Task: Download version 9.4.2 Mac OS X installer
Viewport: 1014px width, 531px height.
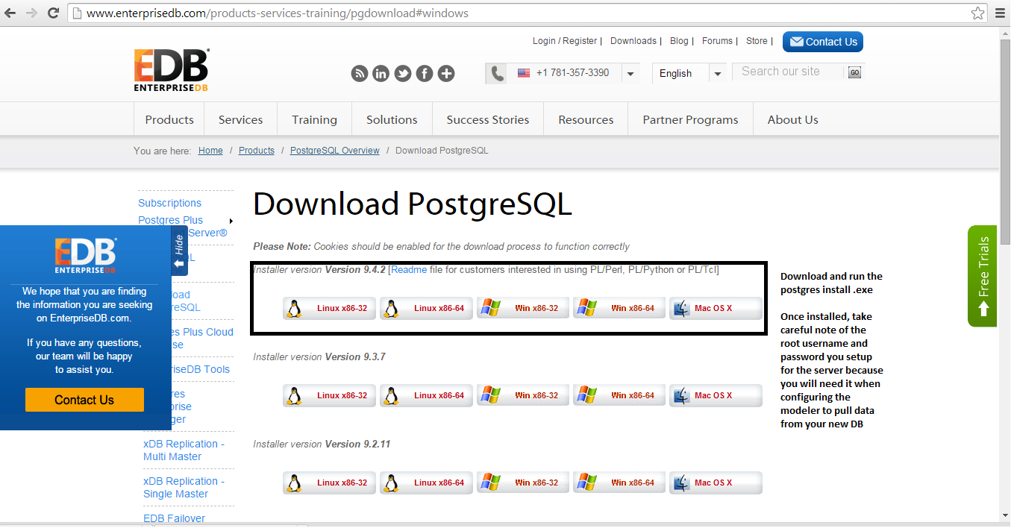Action: [716, 308]
